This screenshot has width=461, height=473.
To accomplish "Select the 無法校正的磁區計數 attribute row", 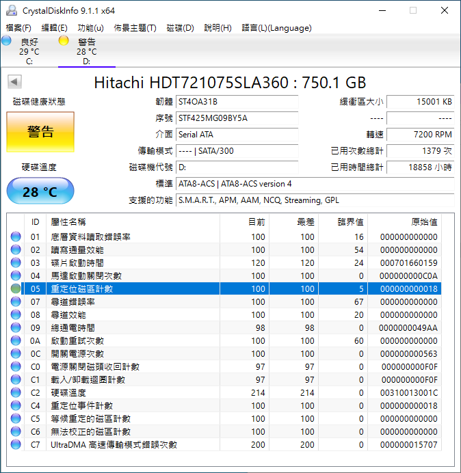I will coord(225,431).
